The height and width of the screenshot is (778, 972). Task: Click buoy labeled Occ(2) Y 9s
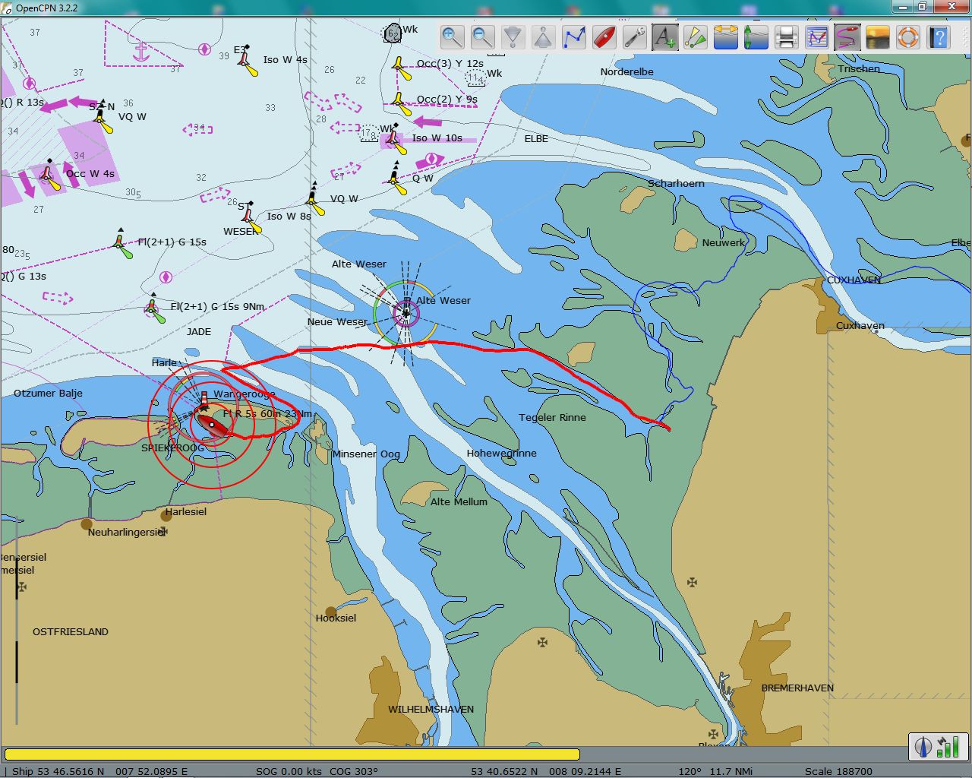pos(400,103)
